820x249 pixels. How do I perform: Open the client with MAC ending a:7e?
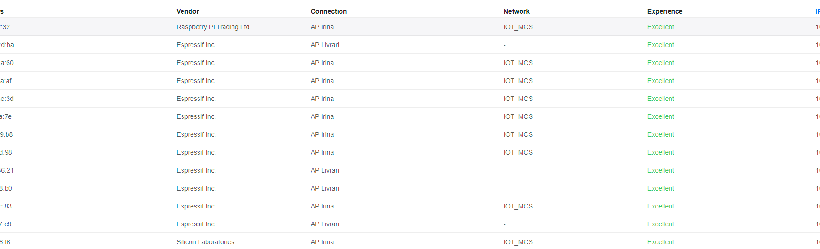click(6, 116)
